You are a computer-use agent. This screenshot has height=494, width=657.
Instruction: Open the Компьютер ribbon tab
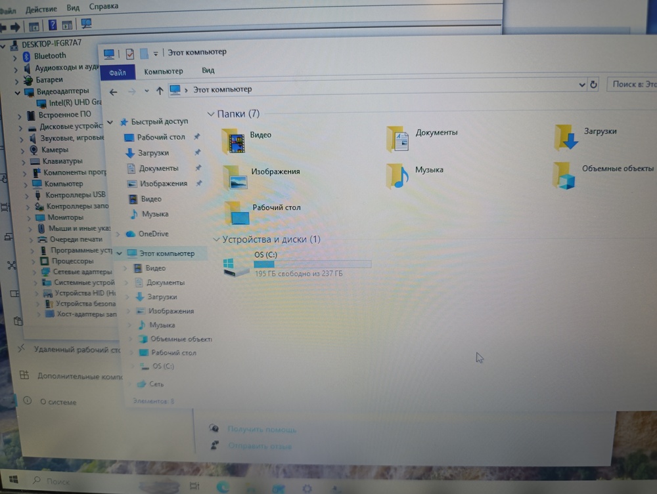pos(164,72)
